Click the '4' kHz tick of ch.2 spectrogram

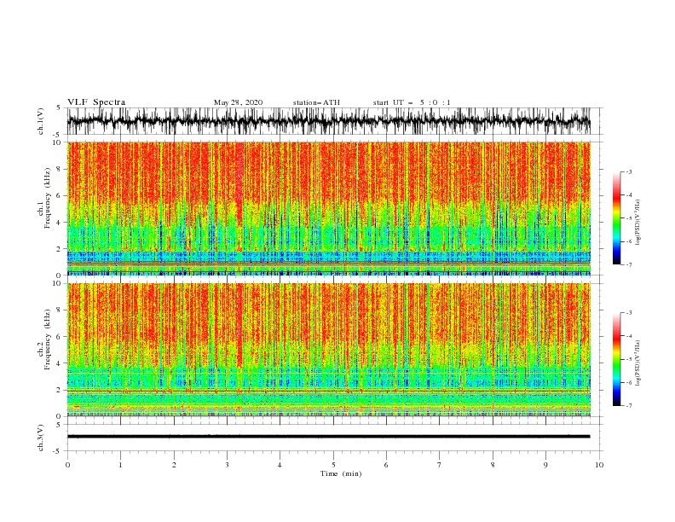[60, 363]
